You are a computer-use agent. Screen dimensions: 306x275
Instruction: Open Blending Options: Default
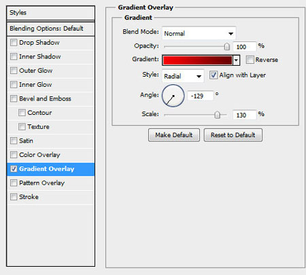pos(50,29)
